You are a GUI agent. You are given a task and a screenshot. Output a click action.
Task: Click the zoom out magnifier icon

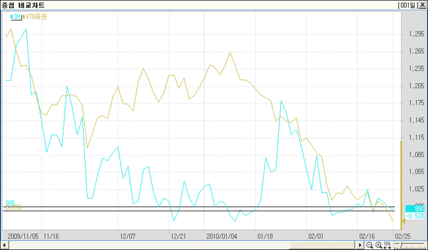(x=369, y=245)
